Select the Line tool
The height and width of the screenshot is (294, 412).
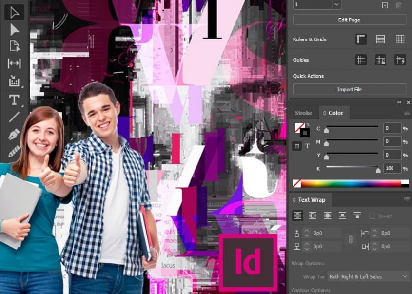(x=14, y=117)
